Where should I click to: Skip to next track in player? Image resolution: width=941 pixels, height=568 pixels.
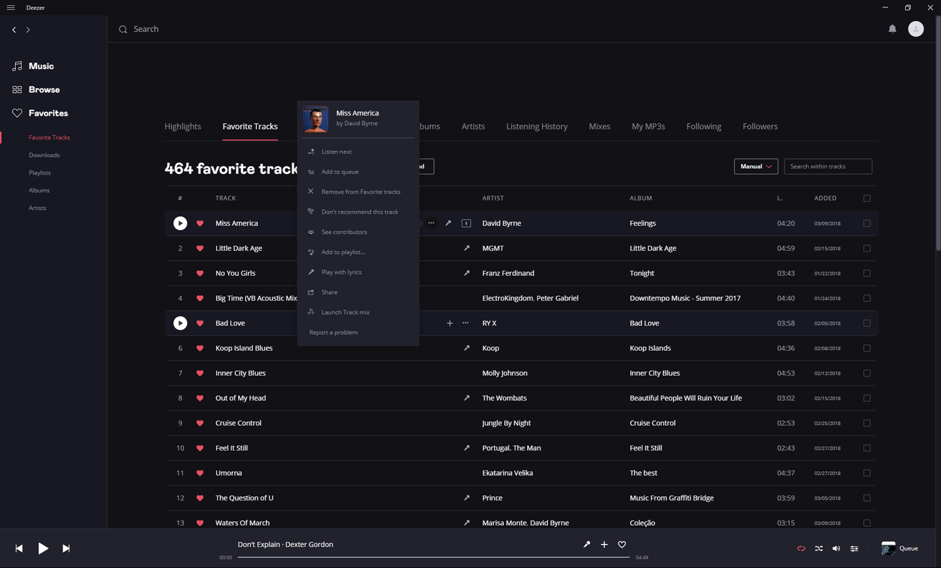(x=66, y=548)
